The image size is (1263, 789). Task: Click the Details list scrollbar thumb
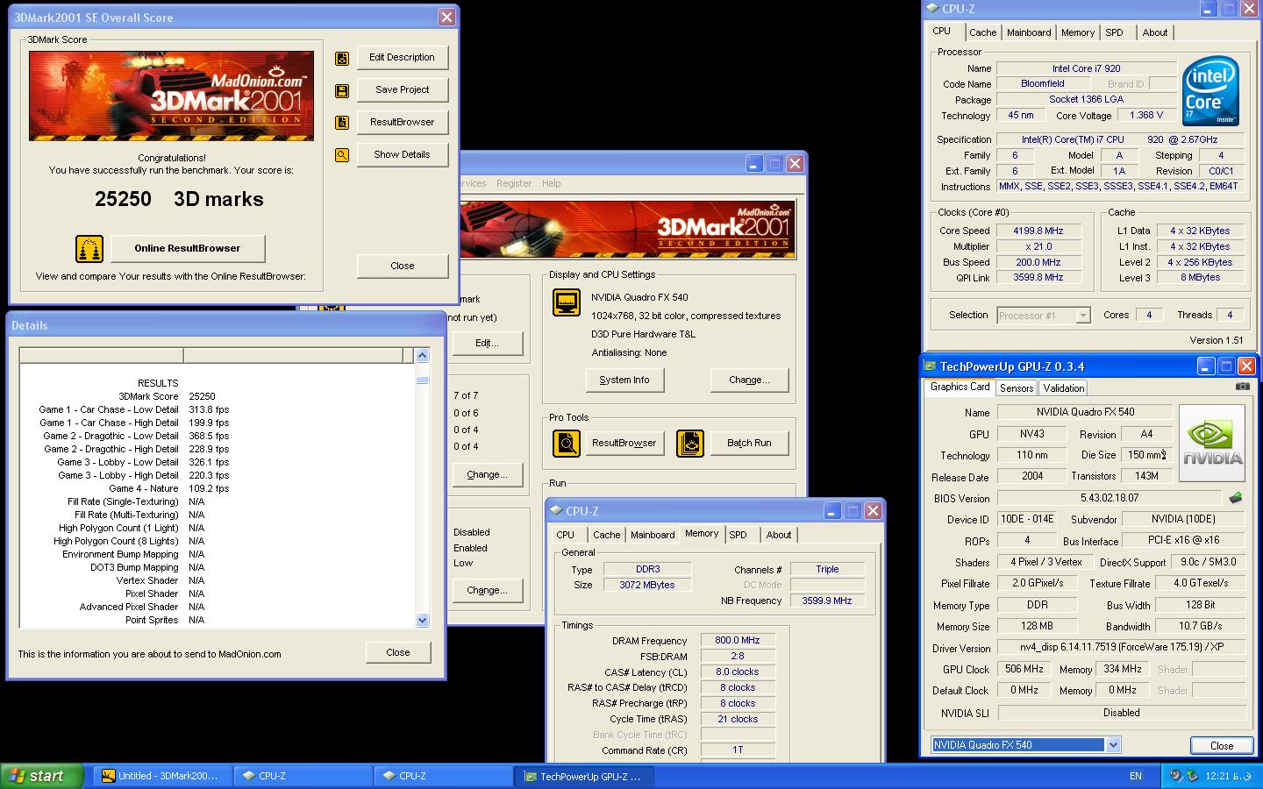click(x=423, y=380)
